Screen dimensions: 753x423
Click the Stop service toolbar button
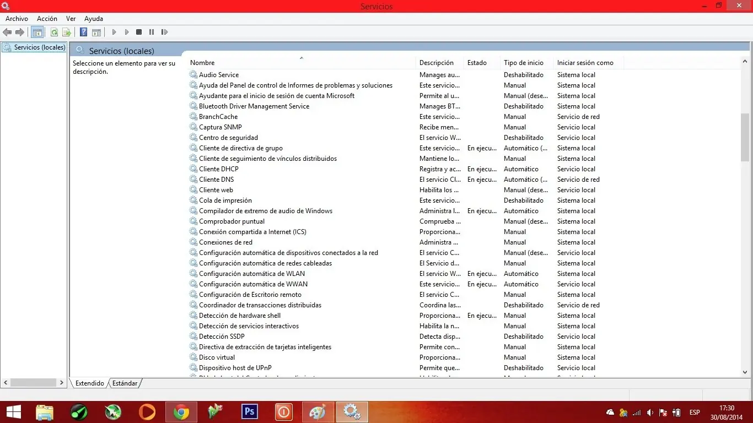point(139,32)
